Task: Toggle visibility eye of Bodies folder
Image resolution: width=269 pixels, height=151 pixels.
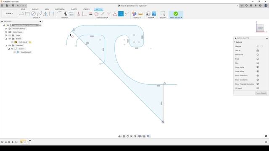Action: click(10, 39)
